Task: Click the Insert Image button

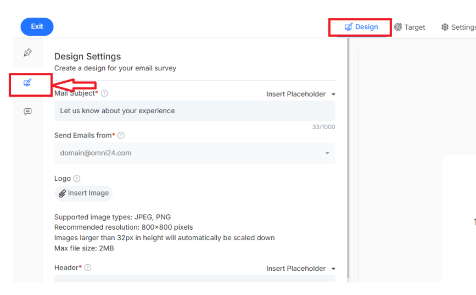Action: [x=83, y=193]
